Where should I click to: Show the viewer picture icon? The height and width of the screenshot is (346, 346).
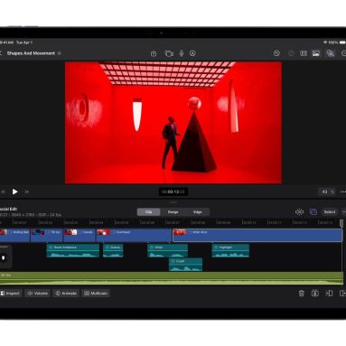tap(316, 53)
